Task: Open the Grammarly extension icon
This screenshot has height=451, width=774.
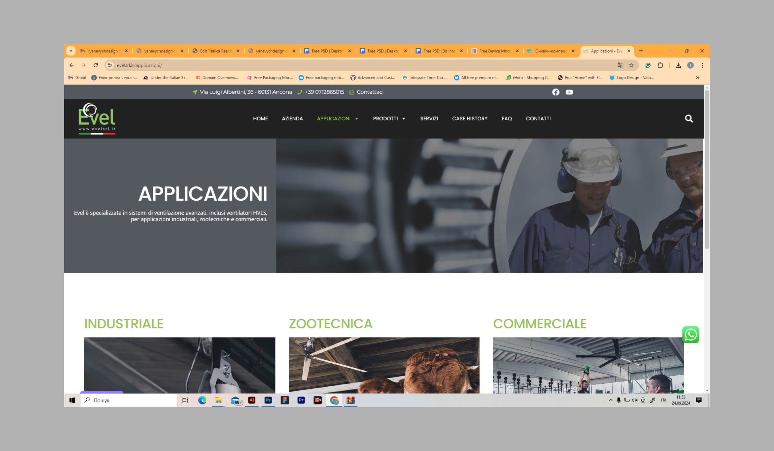Action: click(648, 65)
